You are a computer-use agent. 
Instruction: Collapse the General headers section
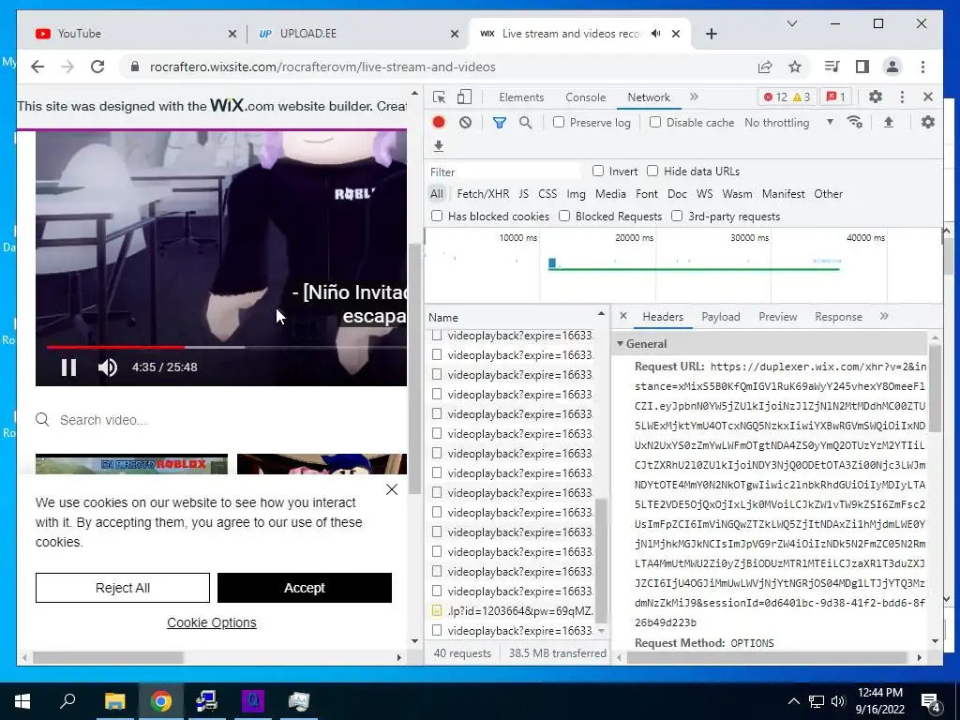coord(620,344)
